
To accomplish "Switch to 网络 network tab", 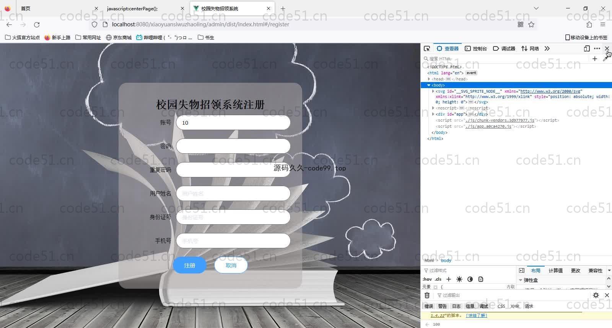I will coord(530,48).
